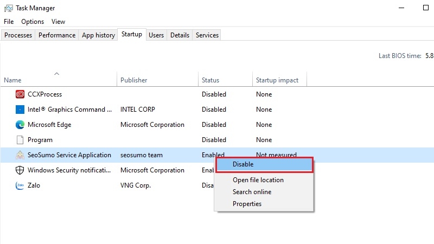Select the Program row name
The image size is (434, 244).
pyautogui.click(x=40, y=140)
